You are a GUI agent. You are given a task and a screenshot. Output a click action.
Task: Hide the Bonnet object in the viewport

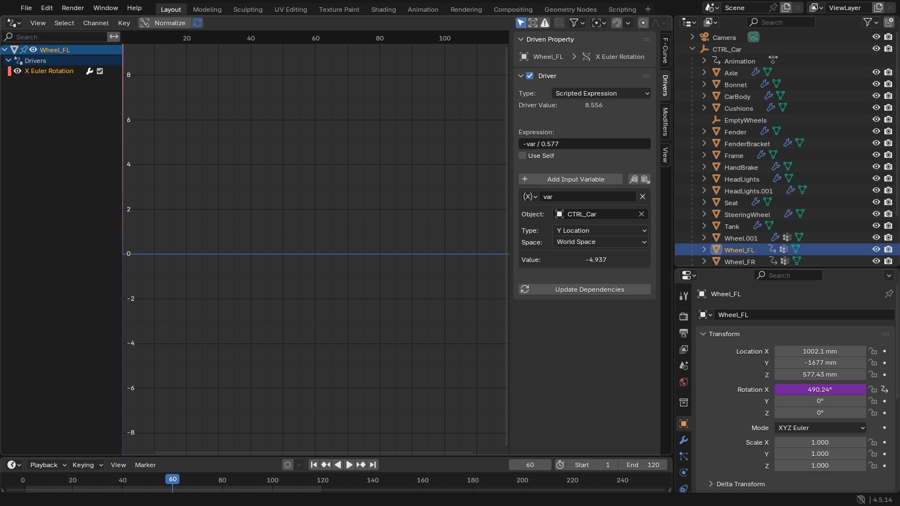876,84
